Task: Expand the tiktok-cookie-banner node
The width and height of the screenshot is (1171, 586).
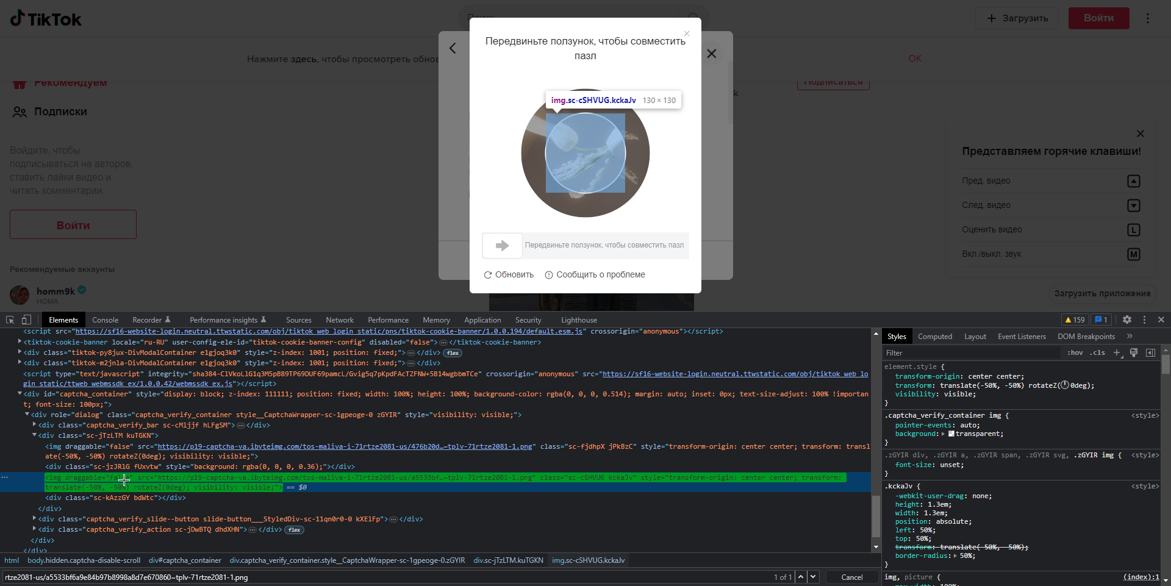Action: (20, 342)
